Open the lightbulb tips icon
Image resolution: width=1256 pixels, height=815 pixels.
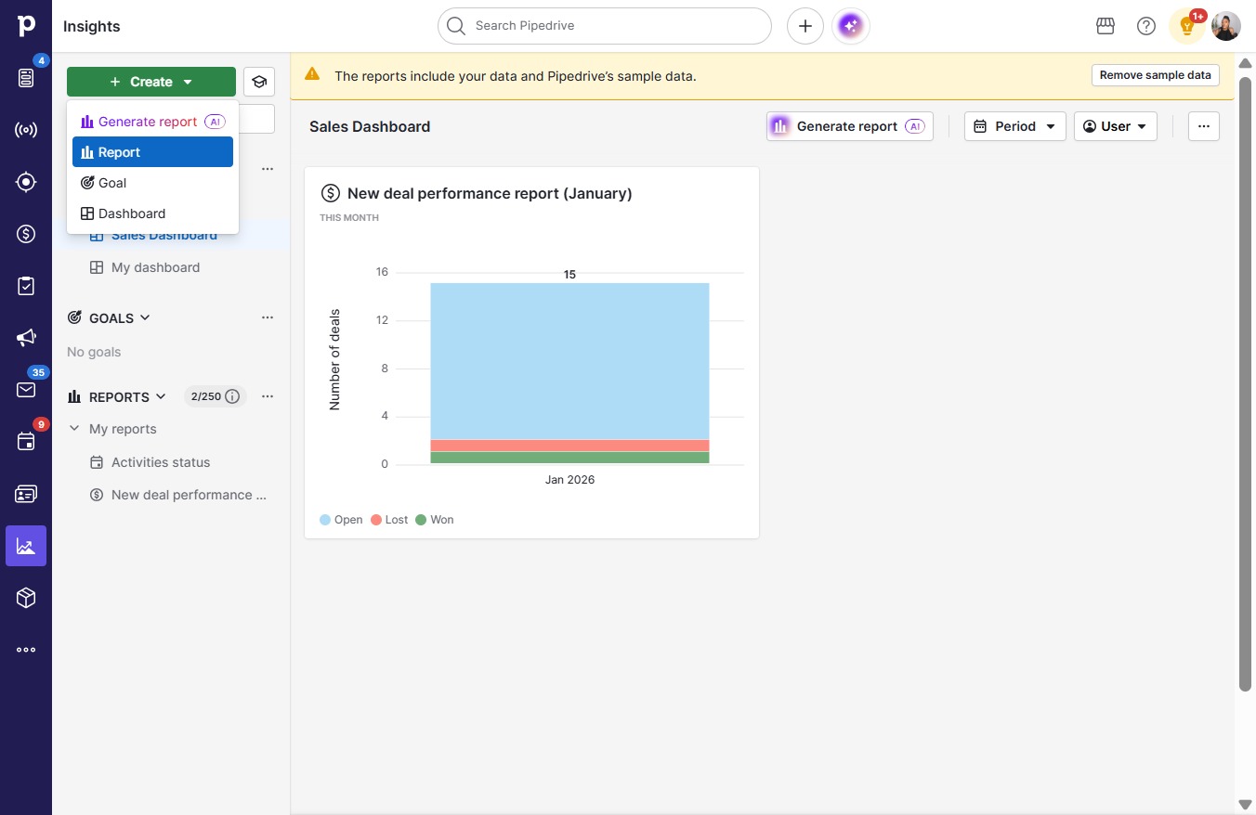[1187, 26]
